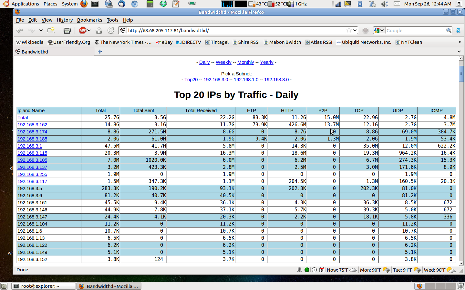465x290 pixels.
Task: Expand the URL bar history dropdown
Action: 355,30
